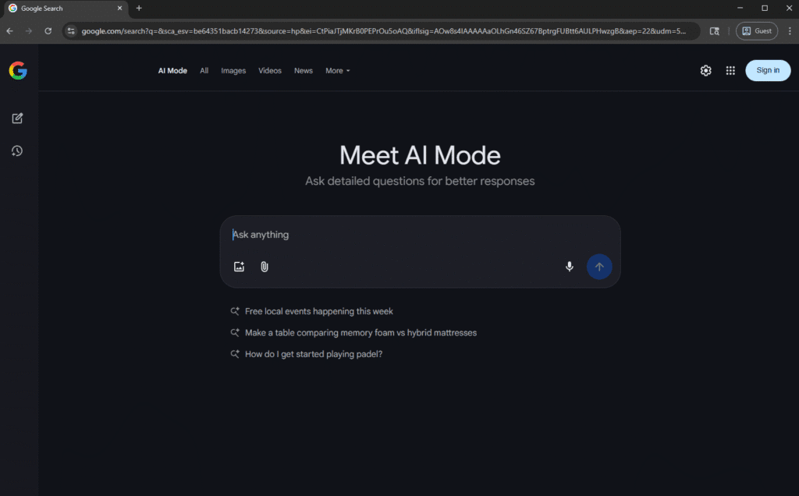Activate voice input microphone

click(570, 266)
